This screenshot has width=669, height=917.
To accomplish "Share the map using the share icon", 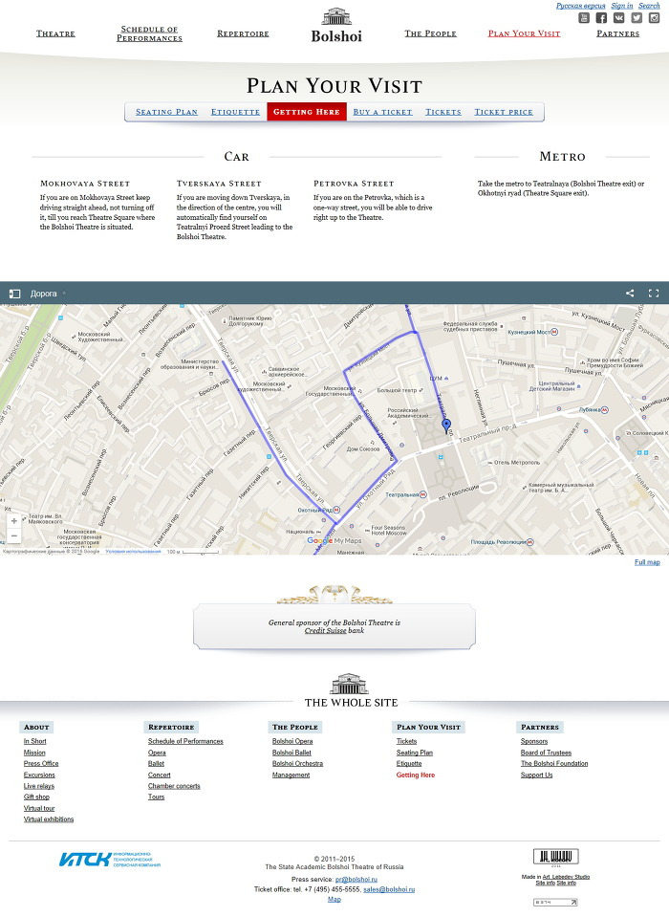I will click(630, 294).
